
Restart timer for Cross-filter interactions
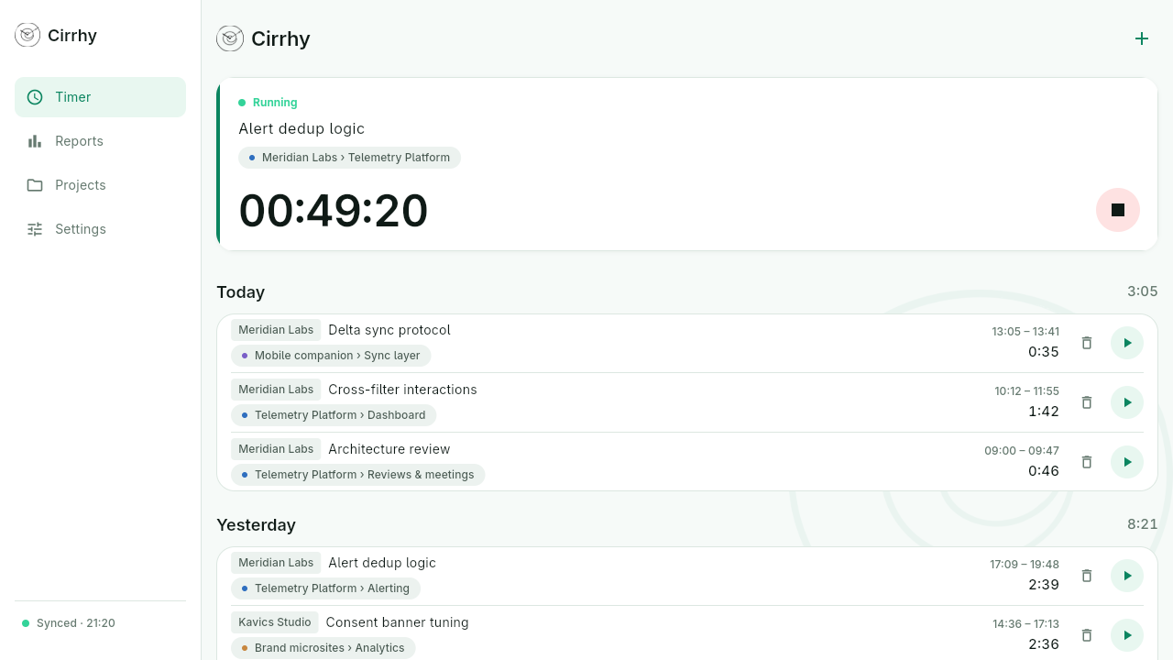pos(1127,402)
